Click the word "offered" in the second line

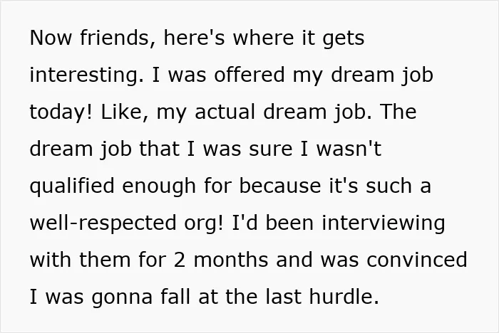[x=249, y=75]
